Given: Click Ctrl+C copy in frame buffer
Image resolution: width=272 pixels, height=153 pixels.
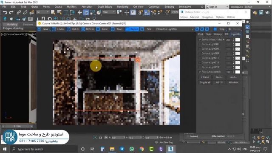Looking at the screenshot, I should [73, 29].
